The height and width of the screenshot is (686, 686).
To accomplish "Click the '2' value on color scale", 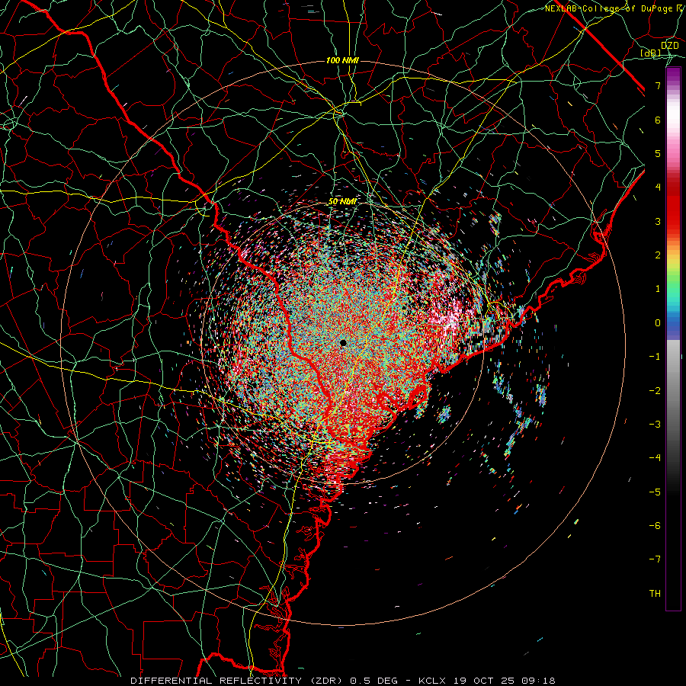I will [x=658, y=255].
